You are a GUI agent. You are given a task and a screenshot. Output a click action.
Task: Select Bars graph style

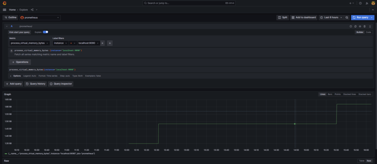click(330, 94)
